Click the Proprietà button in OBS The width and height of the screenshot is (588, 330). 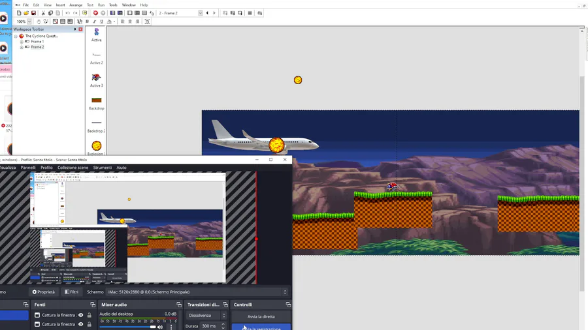(44, 292)
